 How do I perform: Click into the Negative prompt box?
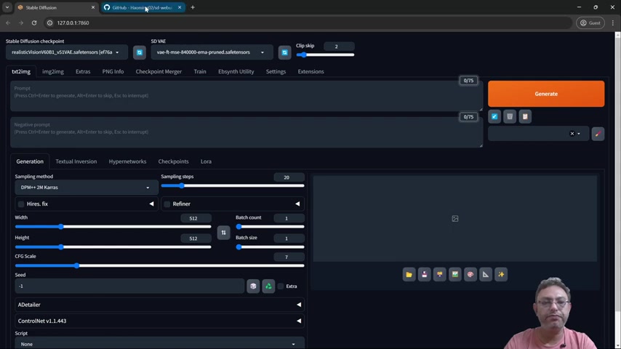pos(247,132)
